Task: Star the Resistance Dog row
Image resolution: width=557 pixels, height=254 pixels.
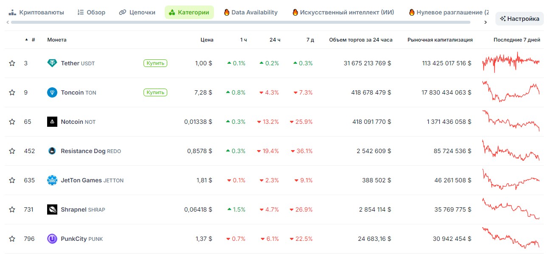Action: pyautogui.click(x=12, y=151)
